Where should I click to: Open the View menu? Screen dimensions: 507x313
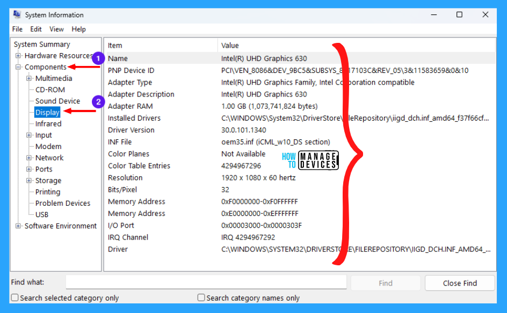pos(56,29)
